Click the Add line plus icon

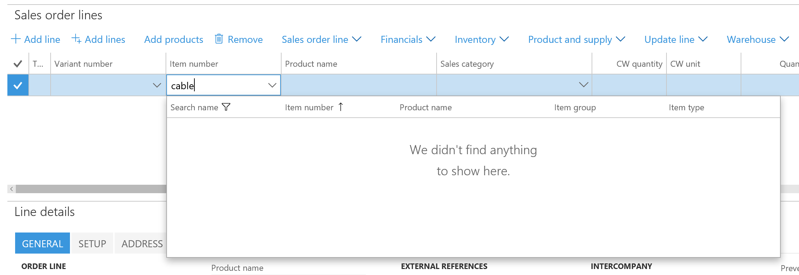16,39
